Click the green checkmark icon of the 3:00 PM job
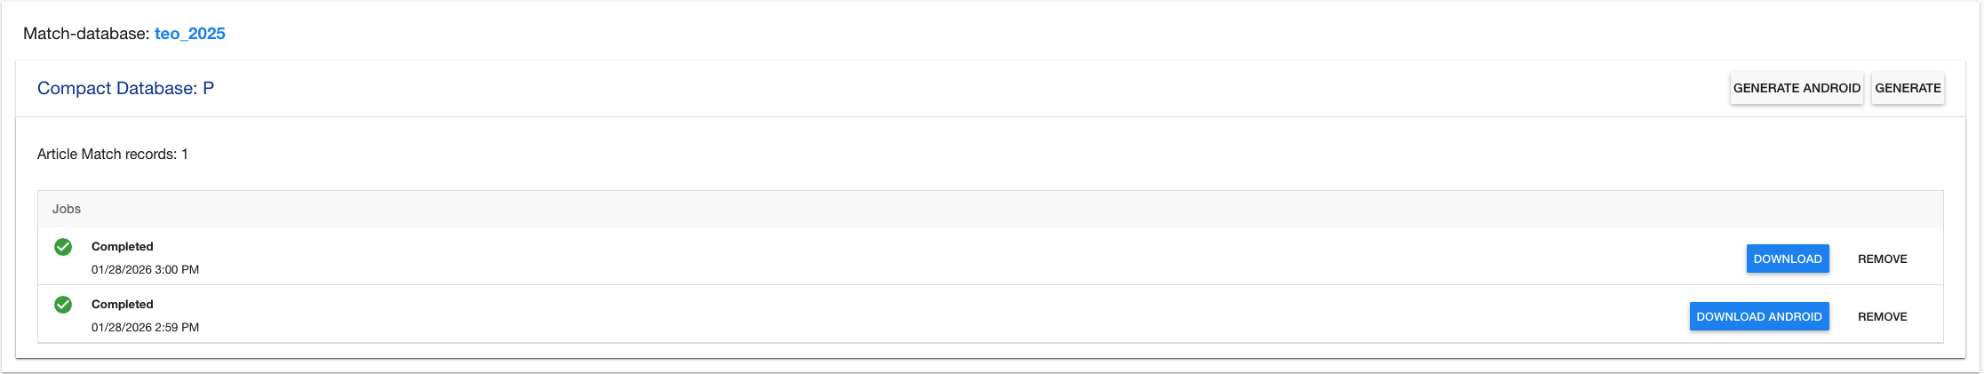The width and height of the screenshot is (1984, 374). (63, 247)
